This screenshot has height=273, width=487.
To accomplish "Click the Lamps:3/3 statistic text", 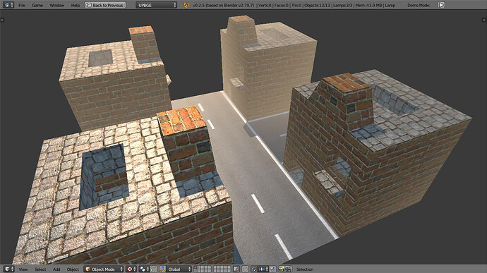I will click(343, 5).
